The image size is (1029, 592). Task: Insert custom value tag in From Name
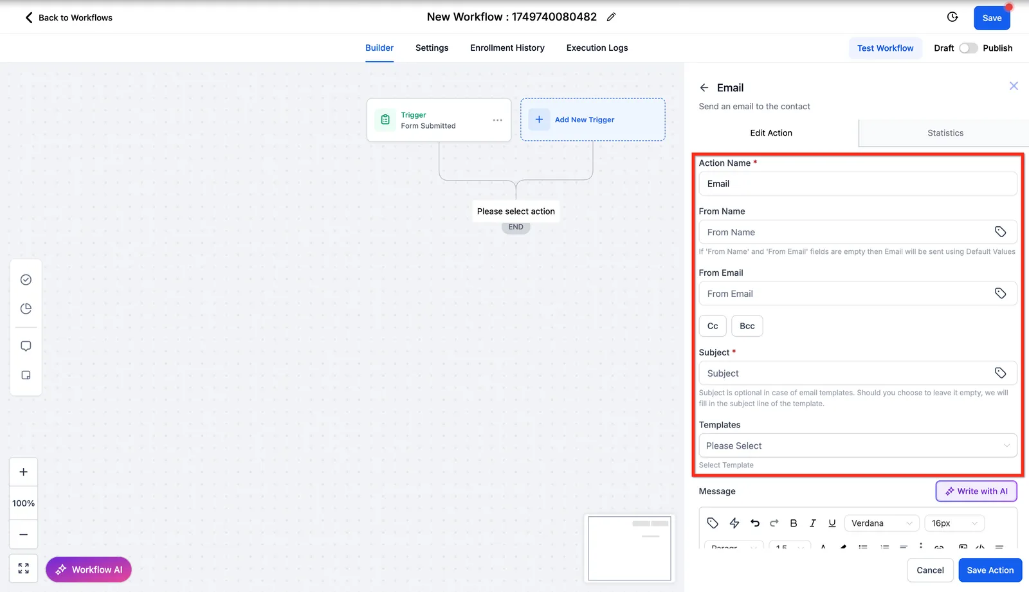point(1000,232)
